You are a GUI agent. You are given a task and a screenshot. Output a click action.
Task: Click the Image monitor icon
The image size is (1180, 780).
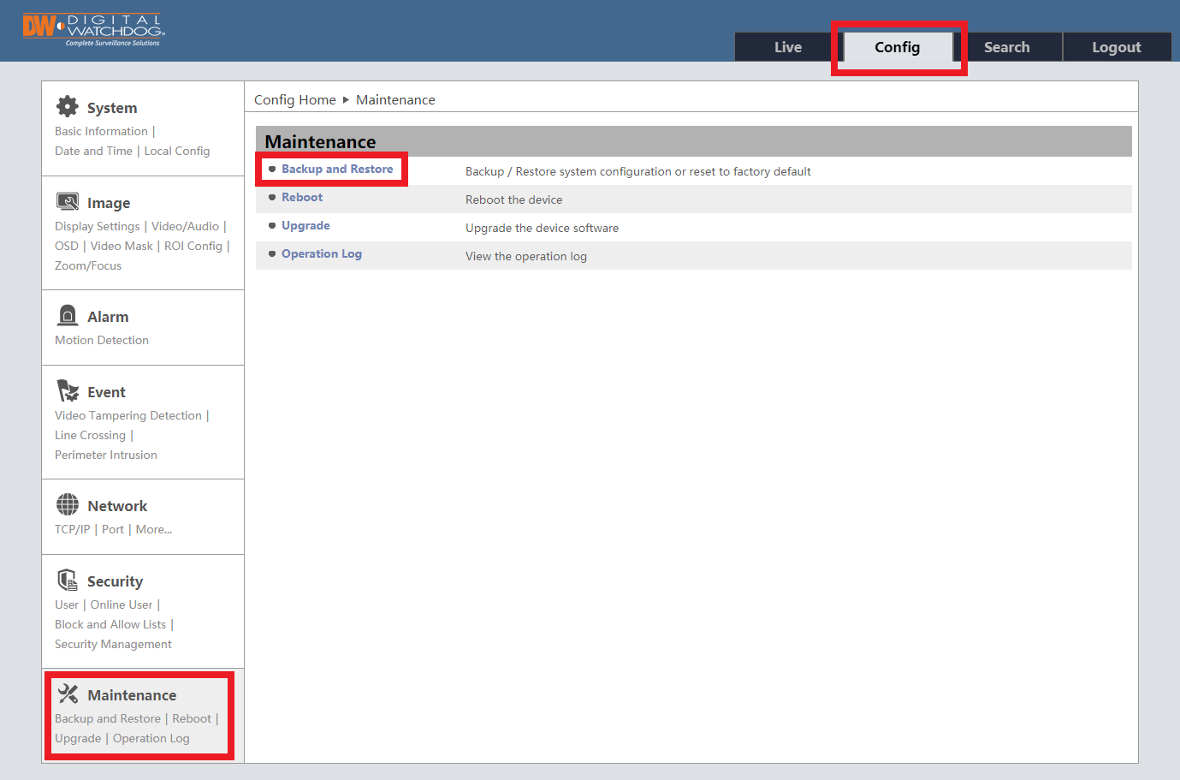click(x=68, y=202)
